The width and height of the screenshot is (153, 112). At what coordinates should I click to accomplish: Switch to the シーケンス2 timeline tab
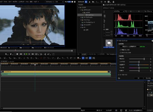[11, 61]
